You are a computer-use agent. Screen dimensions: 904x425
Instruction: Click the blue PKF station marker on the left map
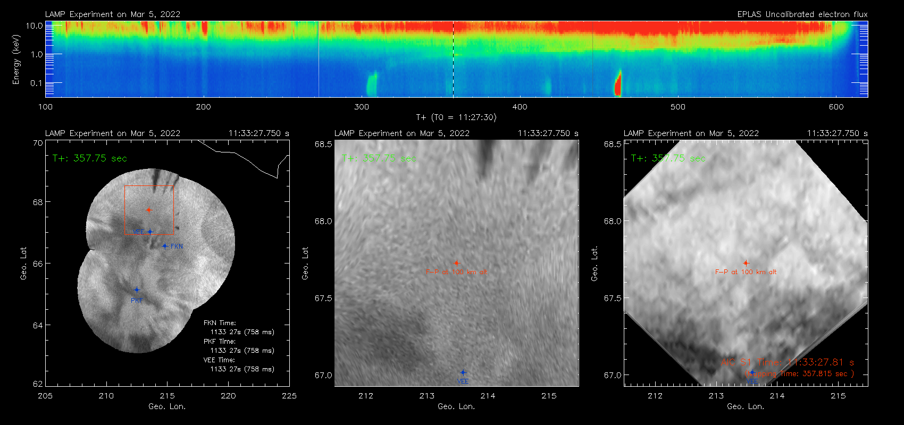[x=137, y=290]
